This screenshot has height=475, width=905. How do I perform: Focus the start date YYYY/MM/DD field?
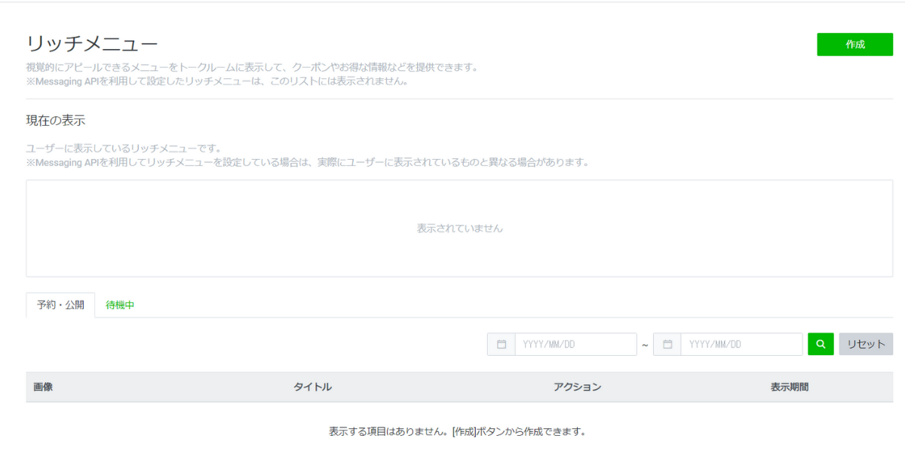(575, 345)
